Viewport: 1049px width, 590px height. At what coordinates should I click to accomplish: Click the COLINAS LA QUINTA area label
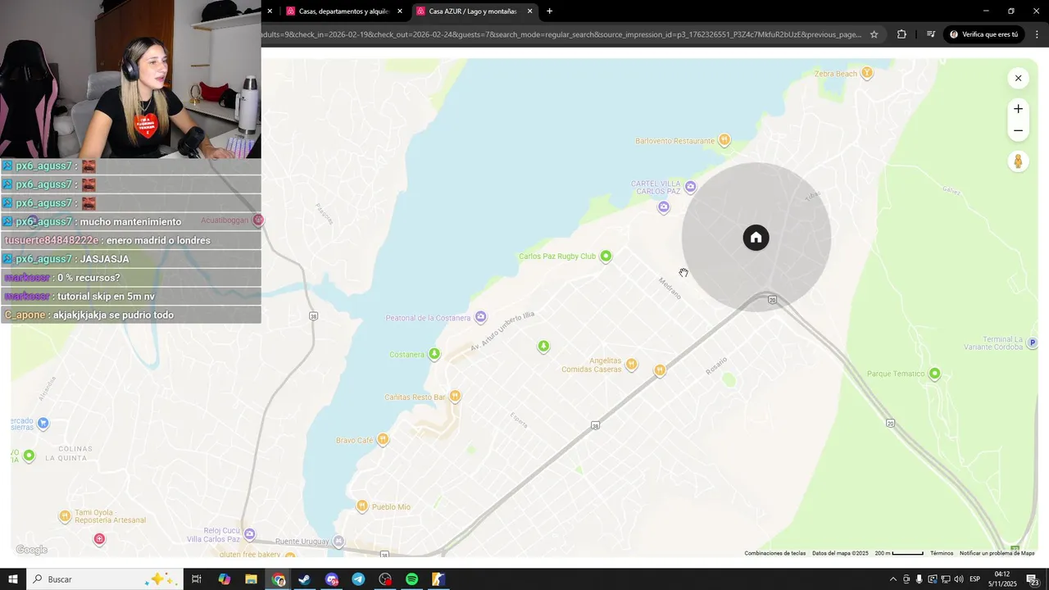pyautogui.click(x=69, y=453)
